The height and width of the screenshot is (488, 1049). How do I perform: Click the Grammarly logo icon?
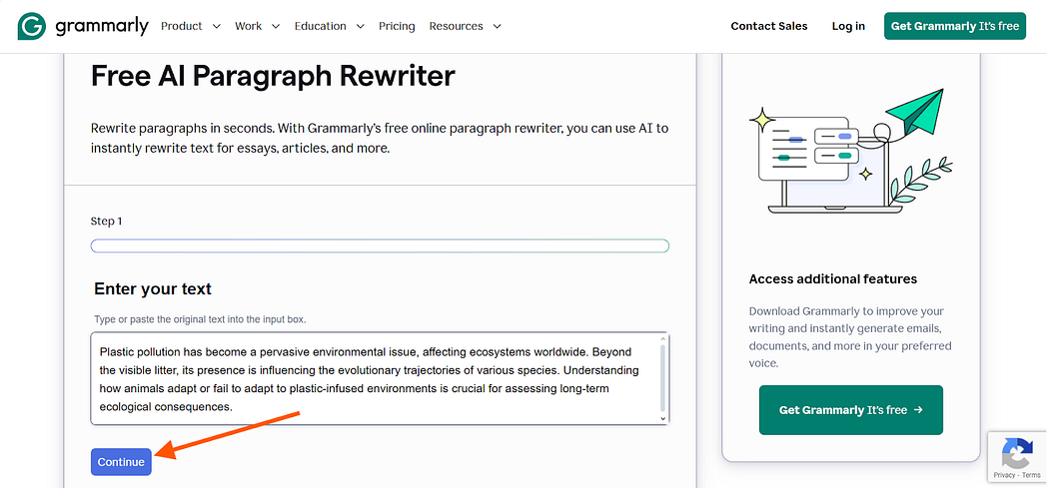tap(31, 26)
